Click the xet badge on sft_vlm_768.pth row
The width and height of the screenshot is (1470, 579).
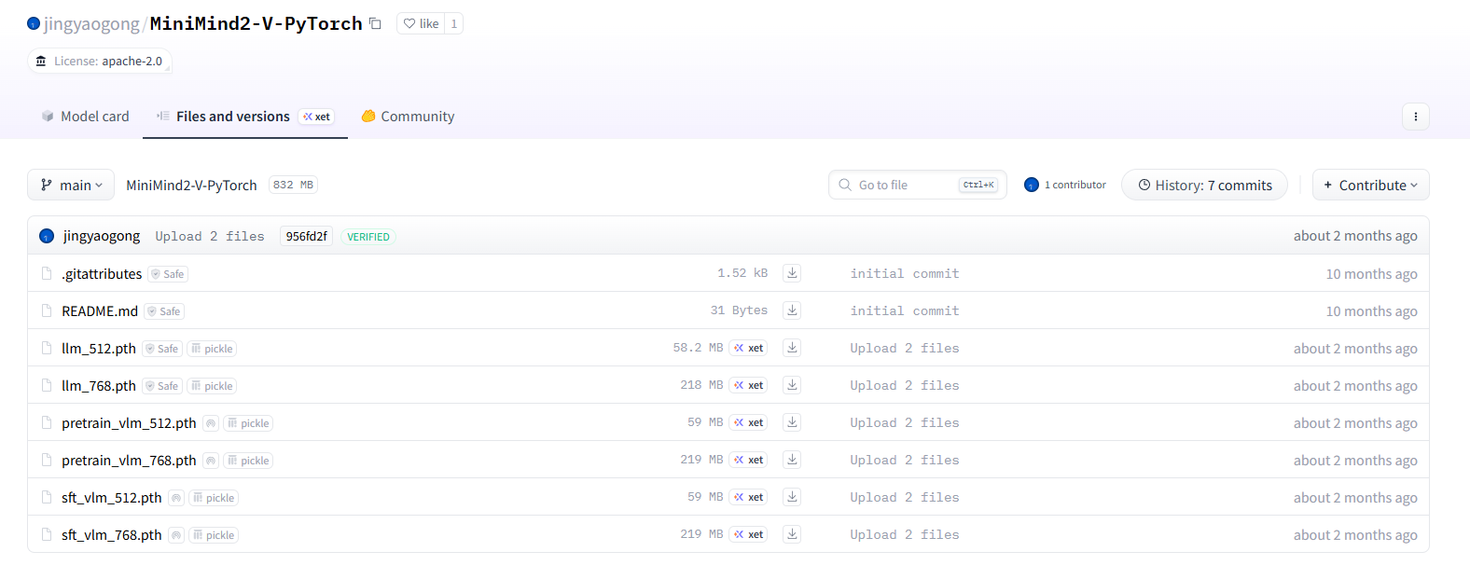click(748, 534)
